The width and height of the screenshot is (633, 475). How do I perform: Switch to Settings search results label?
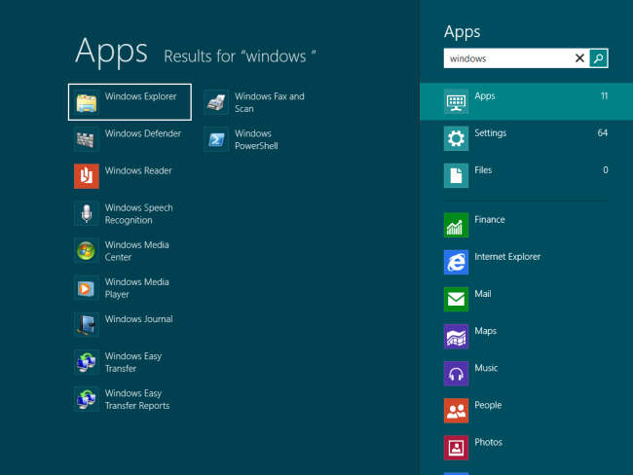click(491, 132)
